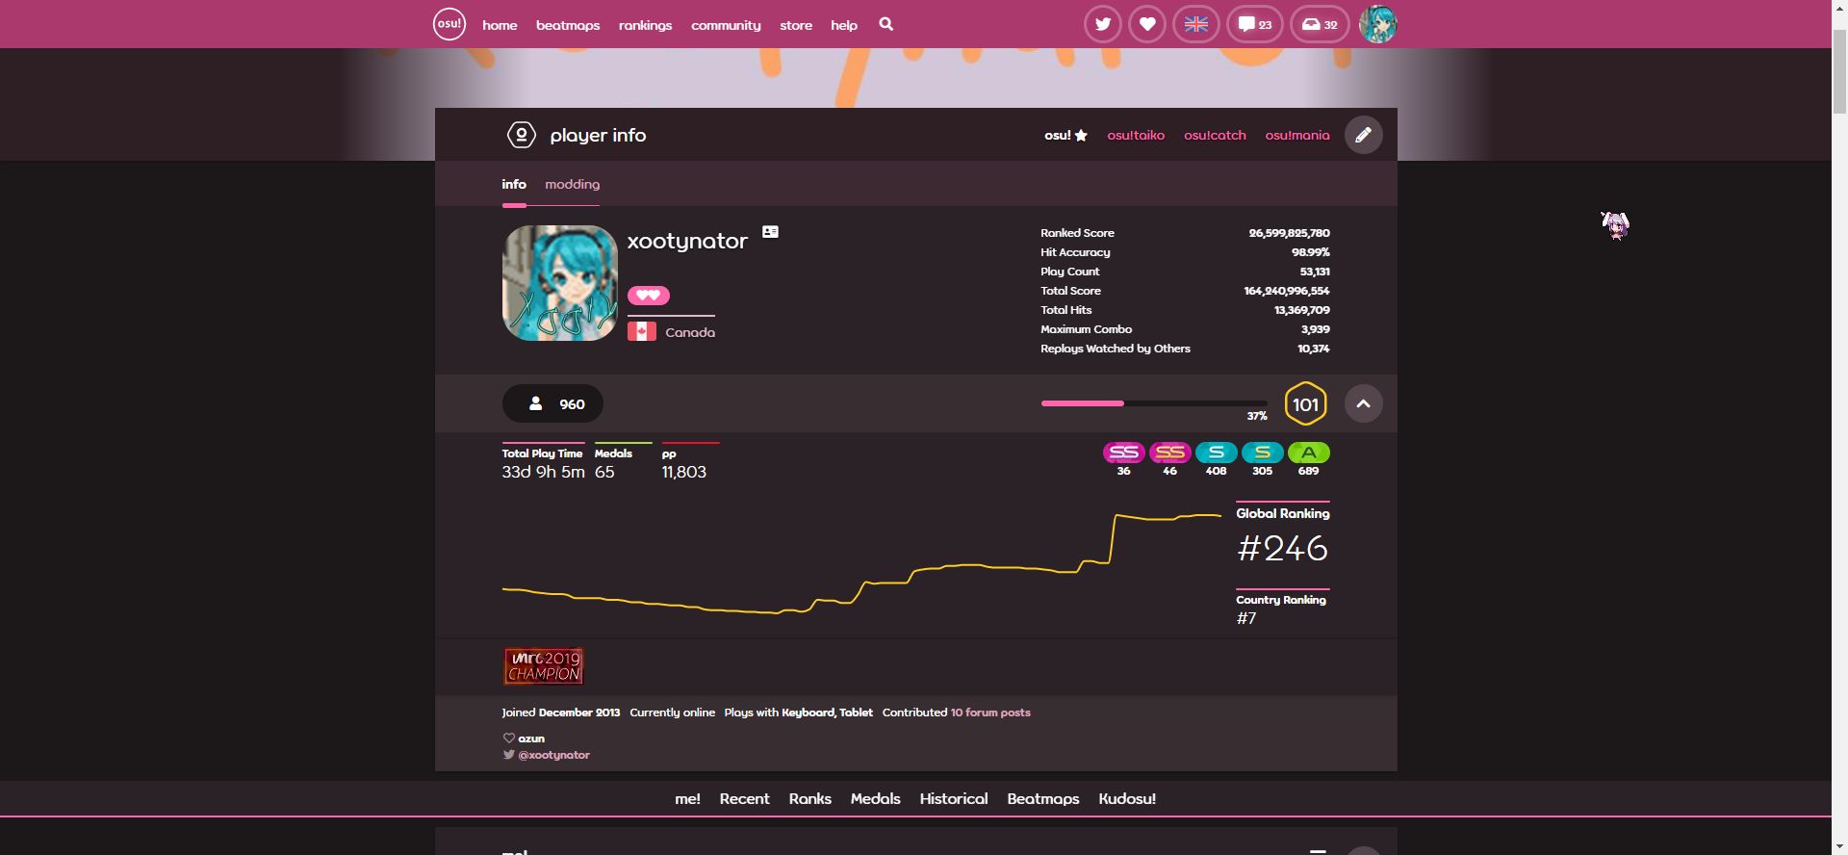Click the level 101 hexagon badge
Viewport: 1848px width, 855px height.
(1306, 404)
